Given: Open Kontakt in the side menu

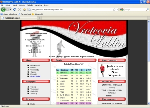Looking at the screenshot, I should click(x=33, y=74).
